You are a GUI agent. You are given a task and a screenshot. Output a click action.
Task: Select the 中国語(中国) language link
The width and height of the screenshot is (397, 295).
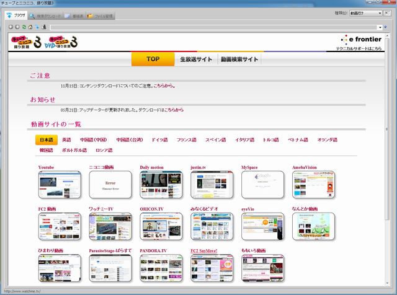[94, 139]
